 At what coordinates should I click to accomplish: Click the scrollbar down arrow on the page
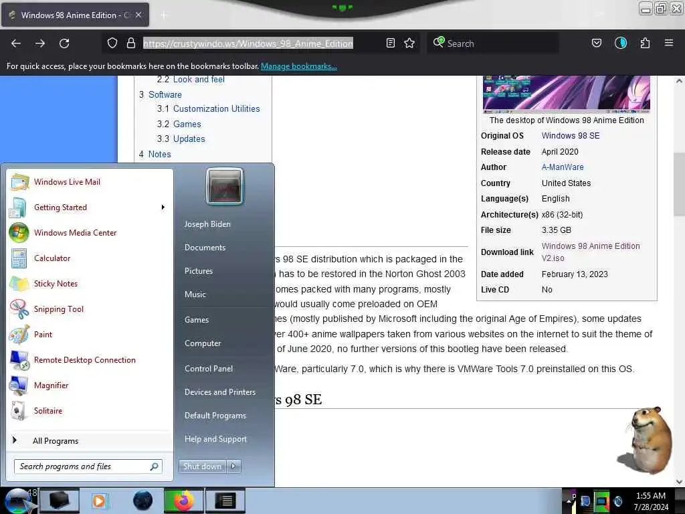(679, 482)
